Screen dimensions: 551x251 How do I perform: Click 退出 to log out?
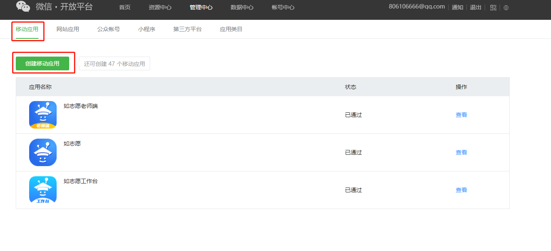coord(475,7)
